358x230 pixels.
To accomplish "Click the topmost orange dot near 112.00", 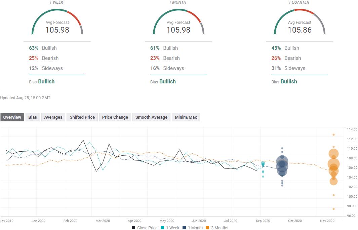I will click(x=333, y=135).
